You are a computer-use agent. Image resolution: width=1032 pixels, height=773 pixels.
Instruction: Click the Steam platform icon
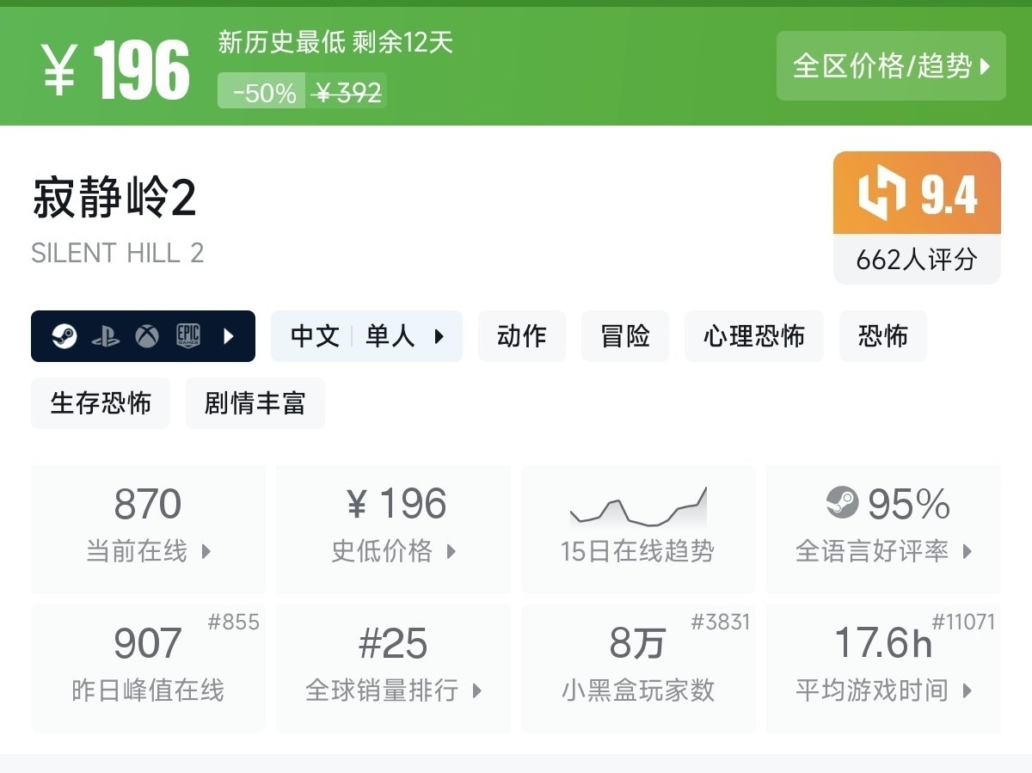(64, 336)
